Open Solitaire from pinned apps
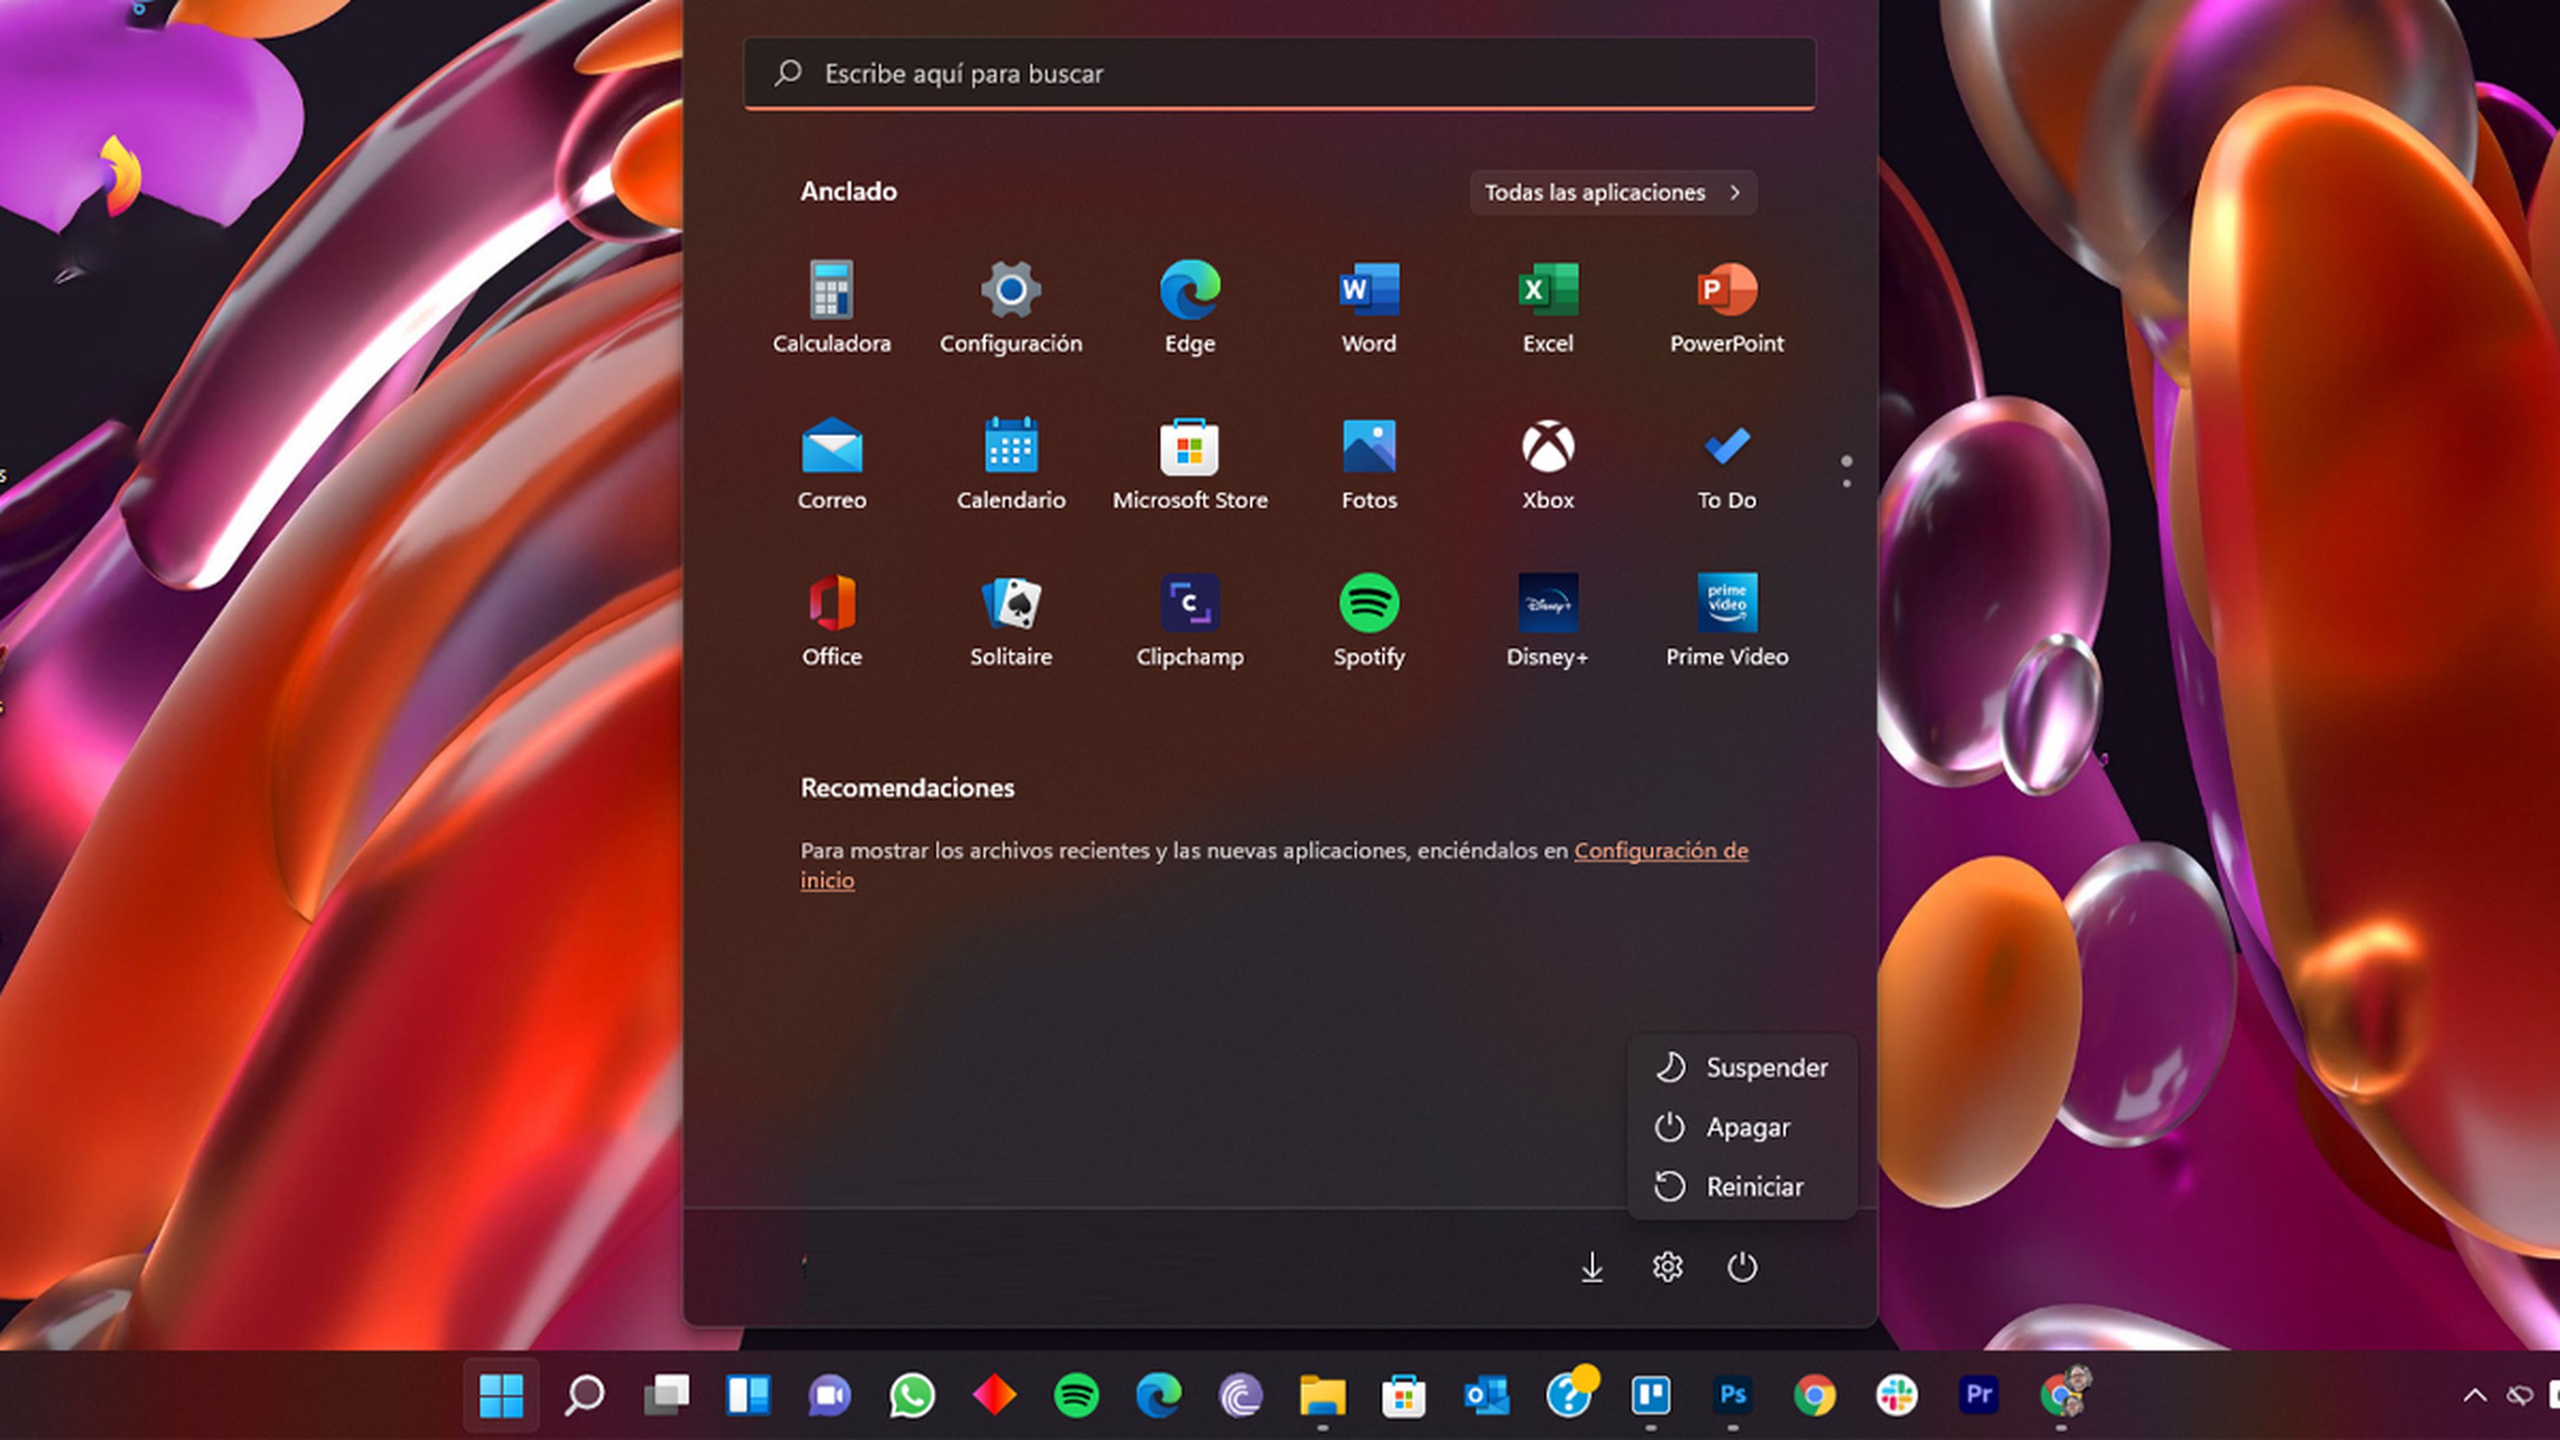 tap(1010, 603)
